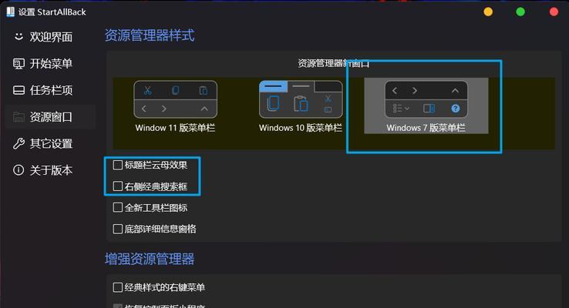Enable 经典样式的右键菜单 checkbox
Screen dimensions: 569x308
click(117, 287)
